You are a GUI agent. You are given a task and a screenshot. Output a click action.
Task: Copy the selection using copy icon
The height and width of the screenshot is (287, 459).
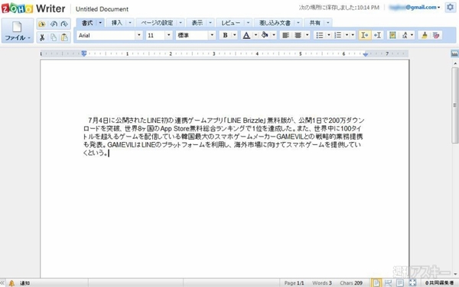pos(54,37)
